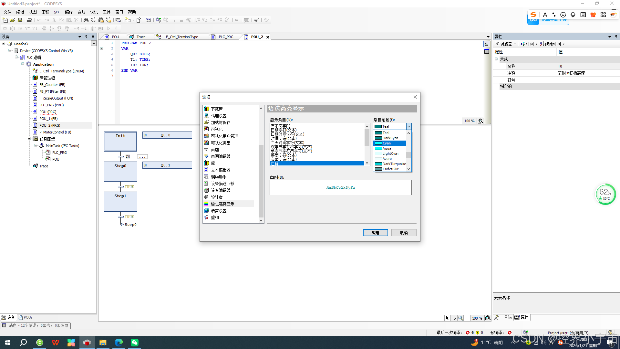Open the 条目前景 Teal color combo box
Viewport: 620px width, 349px height.
coord(408,126)
